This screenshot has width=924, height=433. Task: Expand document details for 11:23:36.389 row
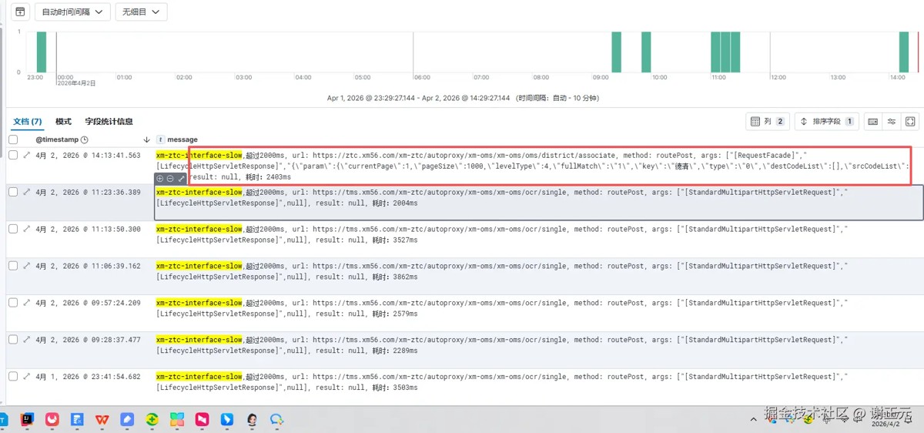tap(26, 192)
